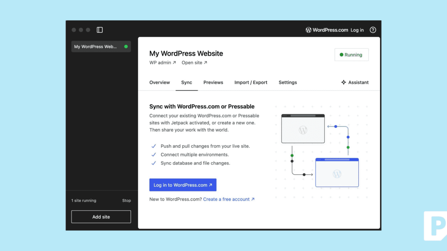Click the Log in to WordPress.com button

point(183,185)
